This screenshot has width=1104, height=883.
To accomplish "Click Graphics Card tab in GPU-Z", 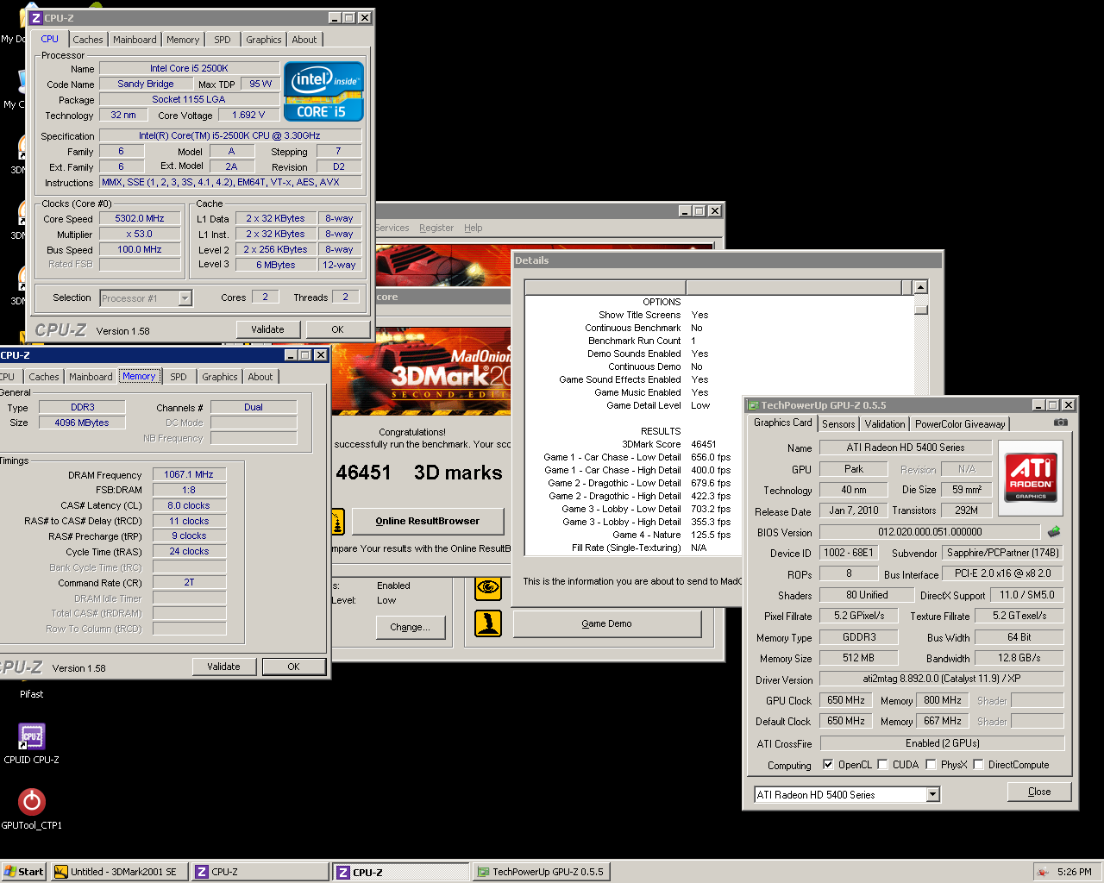I will [782, 423].
